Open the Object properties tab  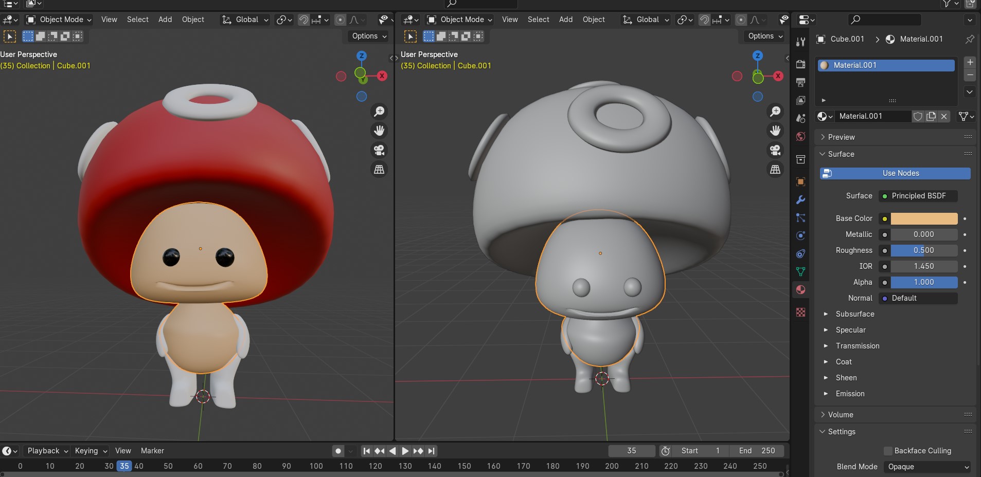tap(800, 181)
